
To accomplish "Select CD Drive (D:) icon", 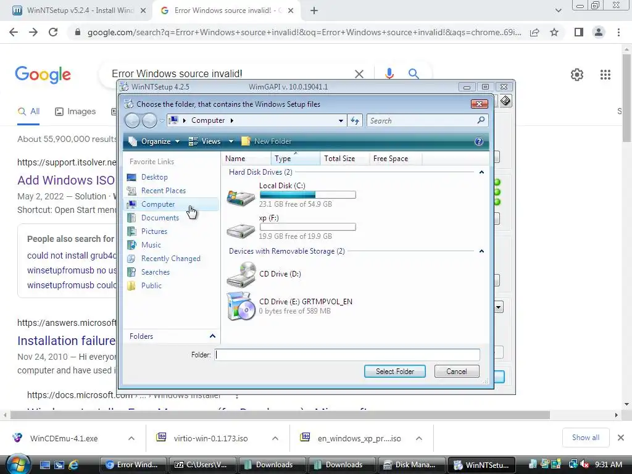I will 241,274.
